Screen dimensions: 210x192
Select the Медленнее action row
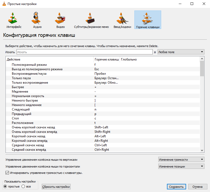(x=103, y=92)
